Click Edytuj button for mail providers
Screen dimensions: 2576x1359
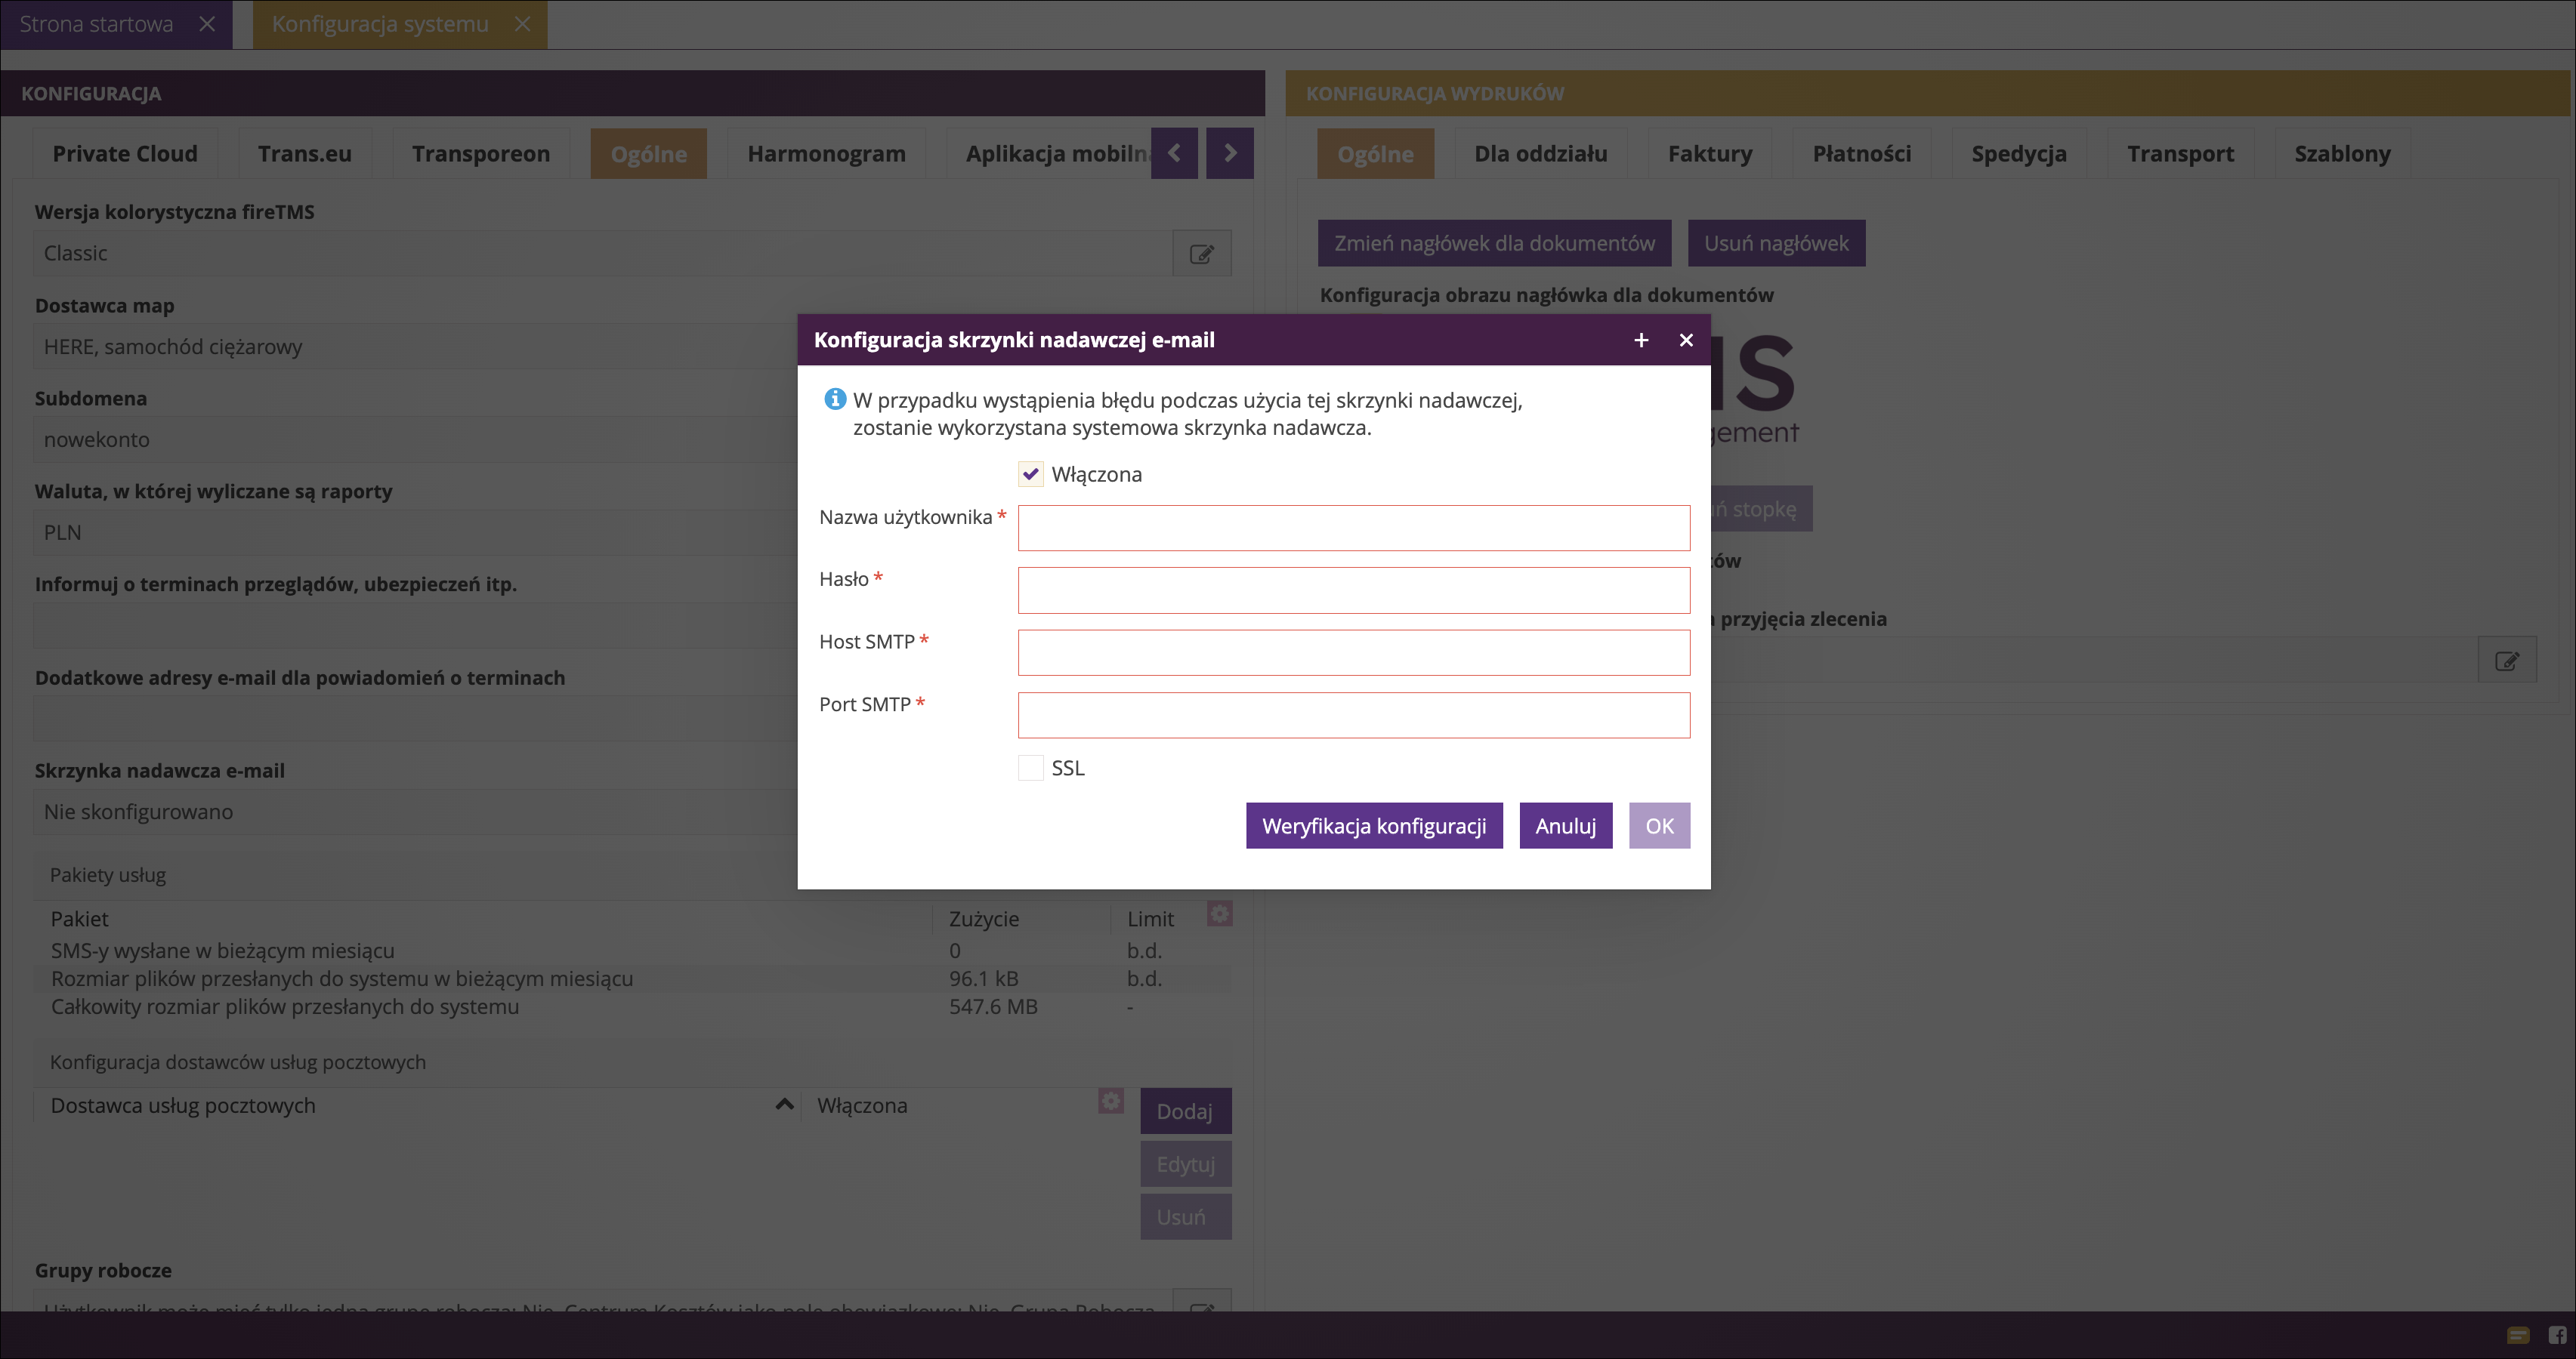1185,1164
